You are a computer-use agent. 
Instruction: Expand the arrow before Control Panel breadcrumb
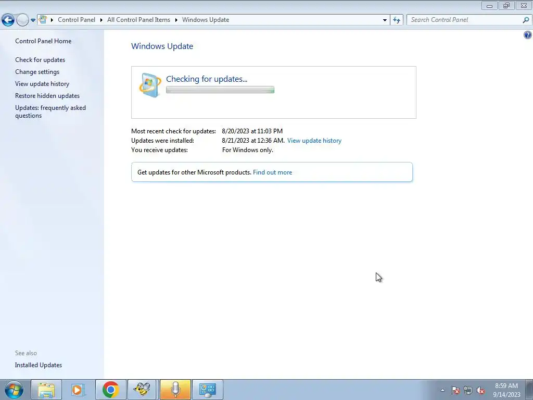[x=52, y=20]
